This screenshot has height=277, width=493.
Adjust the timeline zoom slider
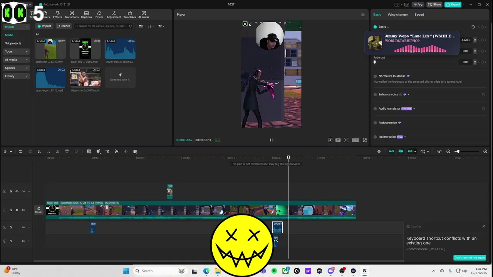458,151
